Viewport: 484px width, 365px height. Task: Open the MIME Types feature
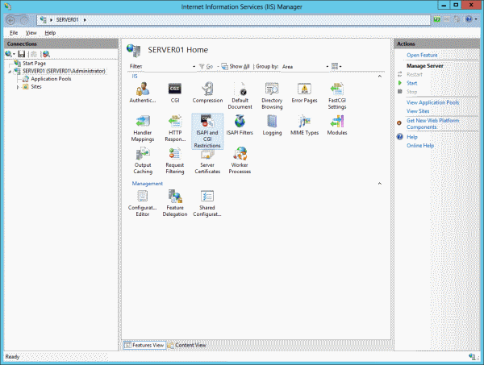(x=304, y=125)
